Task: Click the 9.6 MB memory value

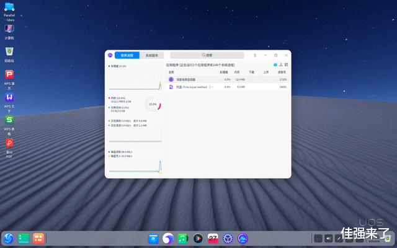Action: (x=241, y=87)
